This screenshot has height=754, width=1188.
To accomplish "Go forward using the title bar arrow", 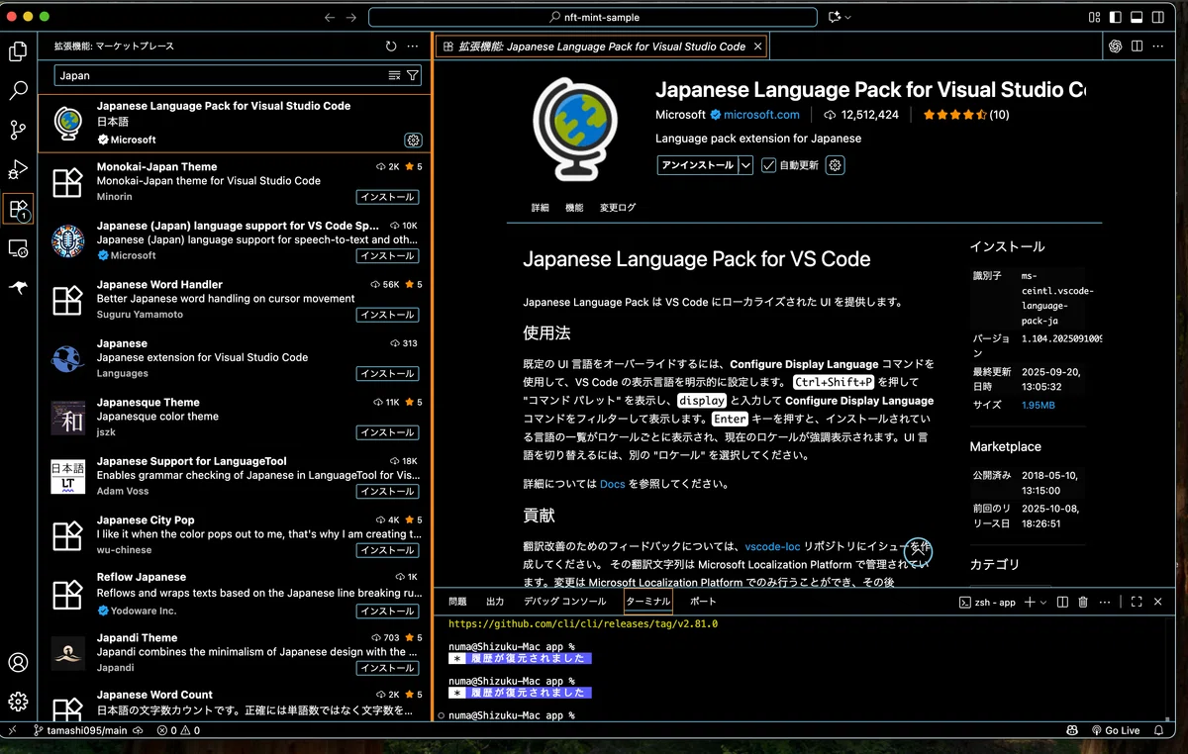I will coord(352,17).
